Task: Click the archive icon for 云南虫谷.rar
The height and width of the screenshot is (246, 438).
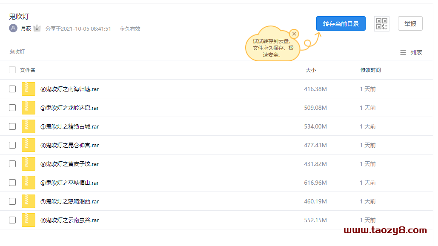Action: (29, 220)
